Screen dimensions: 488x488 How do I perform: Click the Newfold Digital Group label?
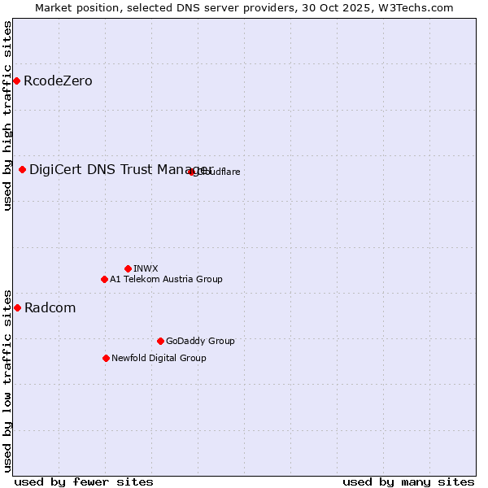pyautogui.click(x=159, y=358)
